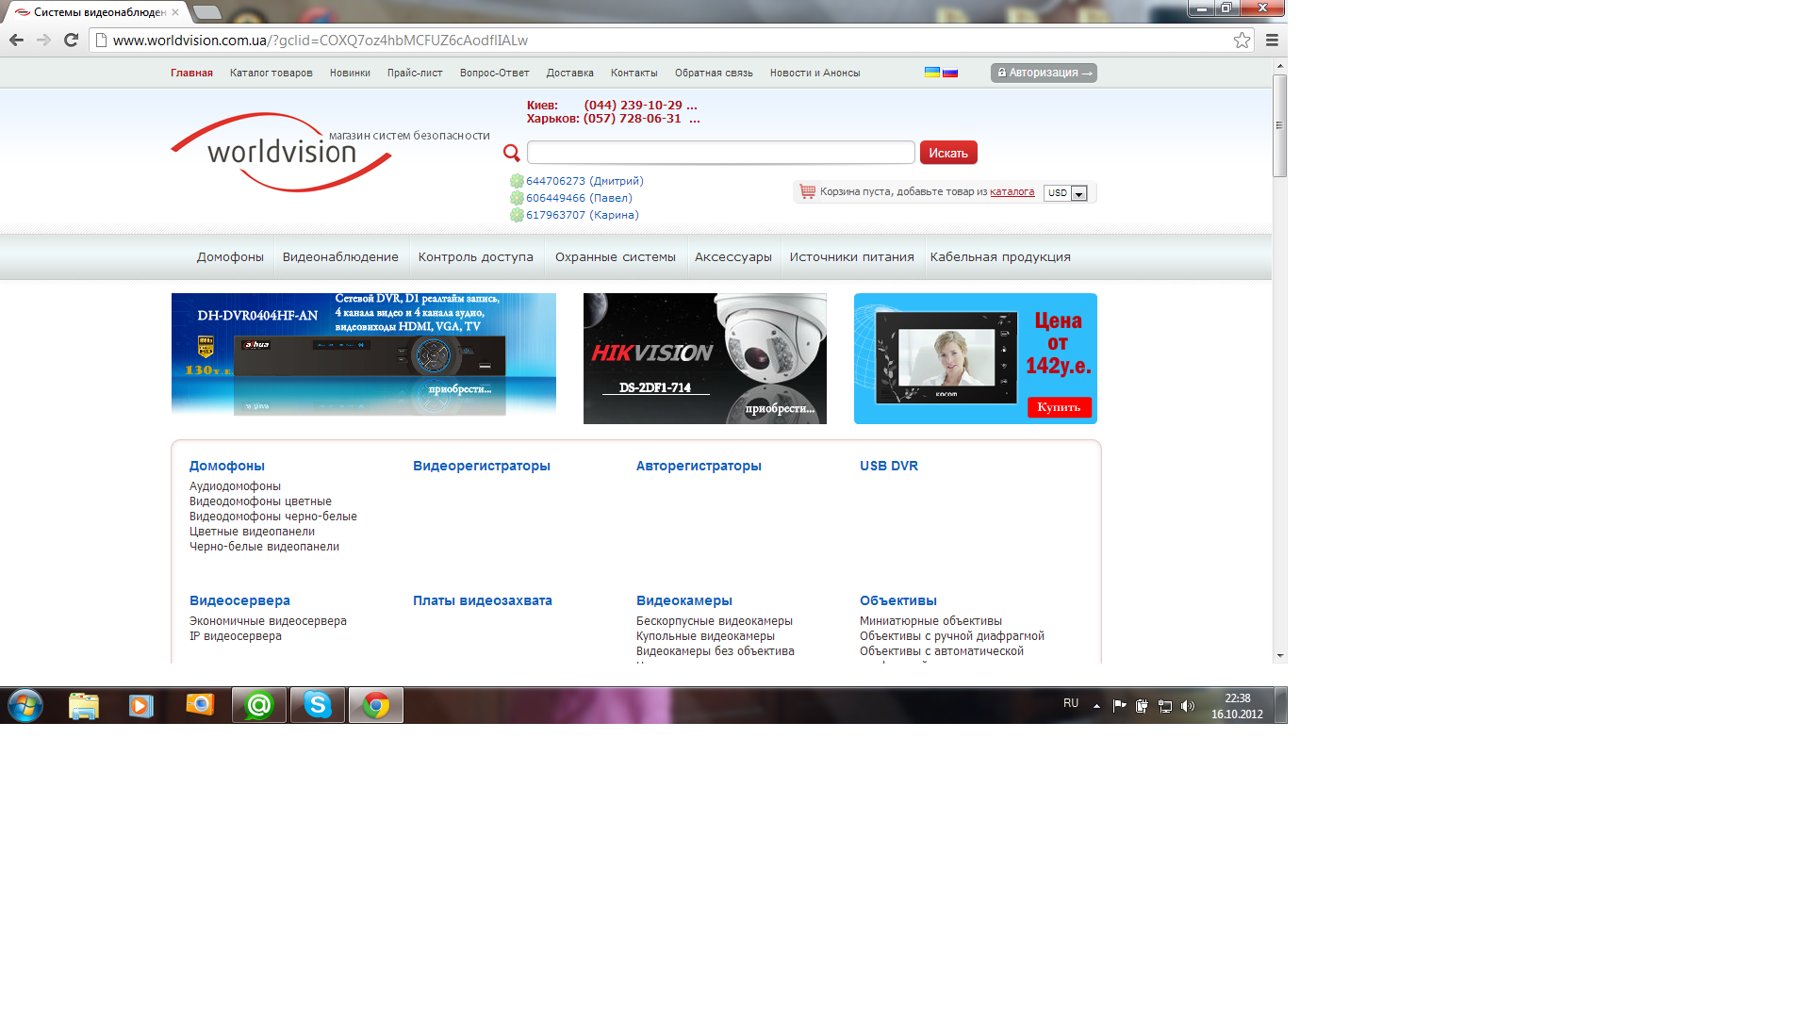
Task: Open the Hikvision DS-2DF1-714 banner
Action: pyautogui.click(x=705, y=358)
